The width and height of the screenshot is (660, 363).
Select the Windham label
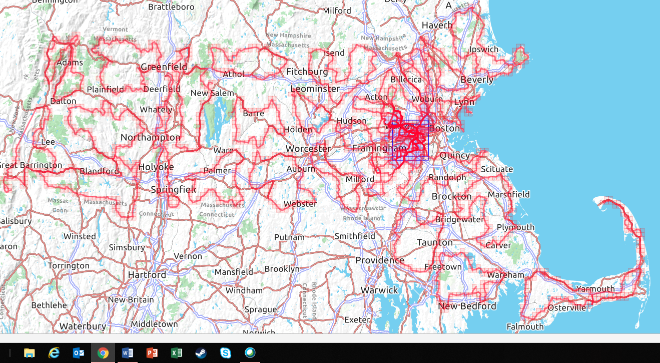[244, 290]
